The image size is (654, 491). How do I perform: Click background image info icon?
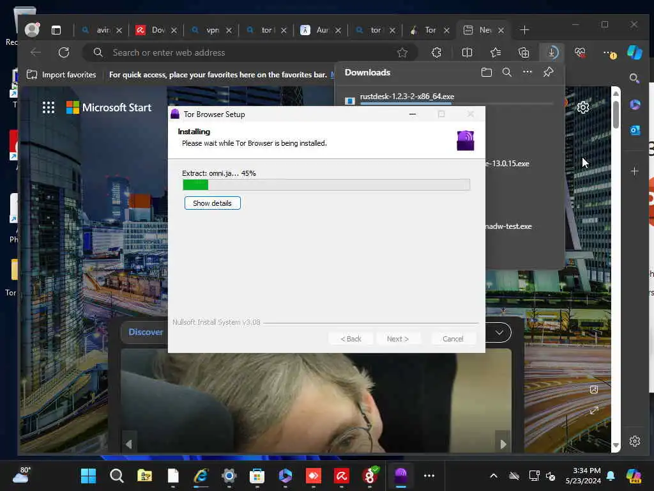pos(594,389)
